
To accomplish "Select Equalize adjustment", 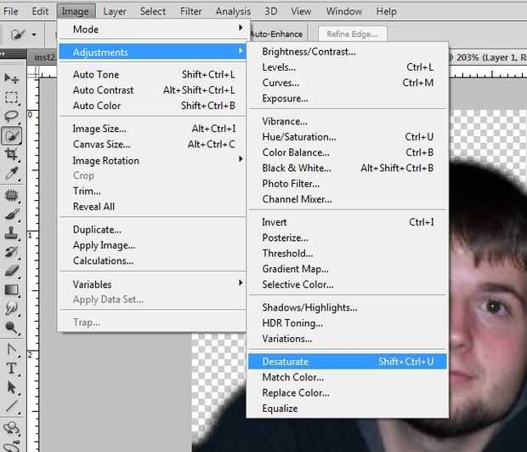I will pos(347,409).
